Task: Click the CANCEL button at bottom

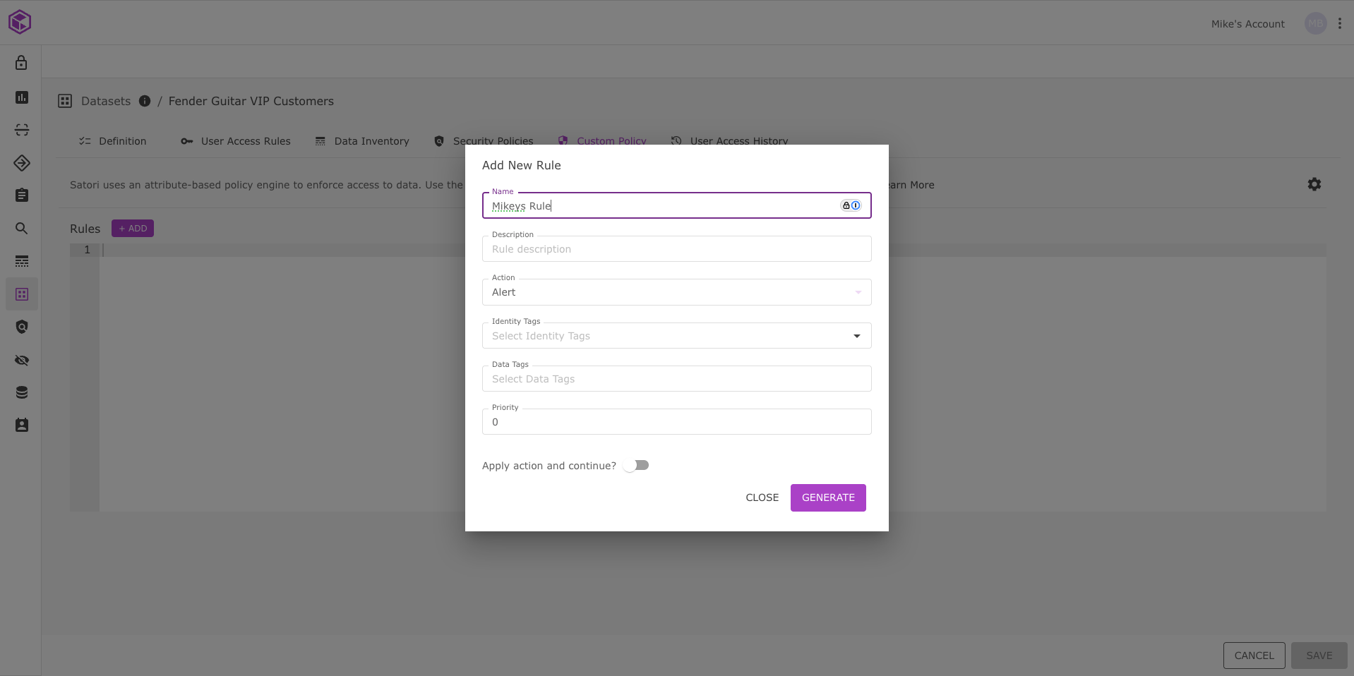Action: point(1254,656)
